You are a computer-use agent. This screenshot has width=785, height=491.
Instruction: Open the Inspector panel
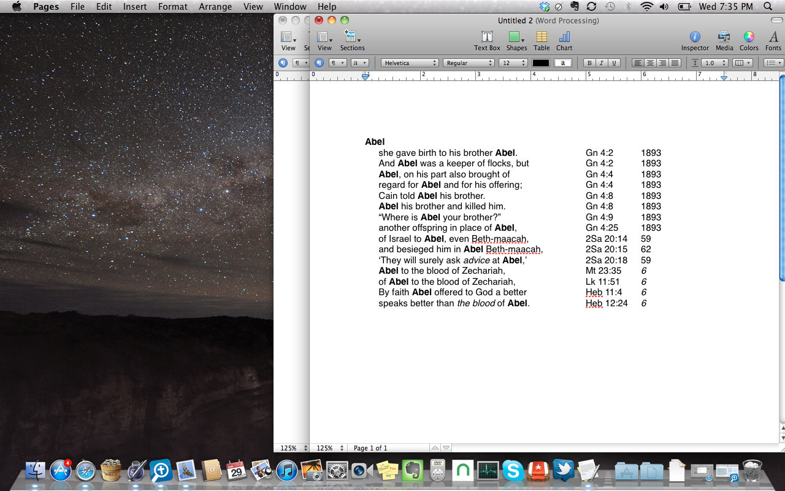(695, 41)
